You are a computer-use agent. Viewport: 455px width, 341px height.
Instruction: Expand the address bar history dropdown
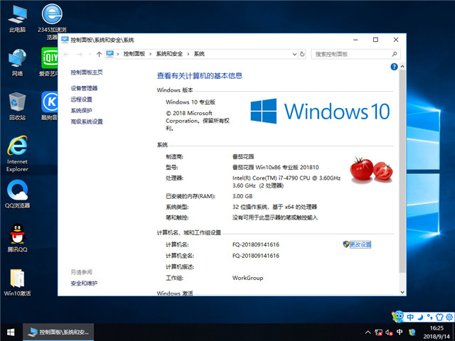point(294,54)
